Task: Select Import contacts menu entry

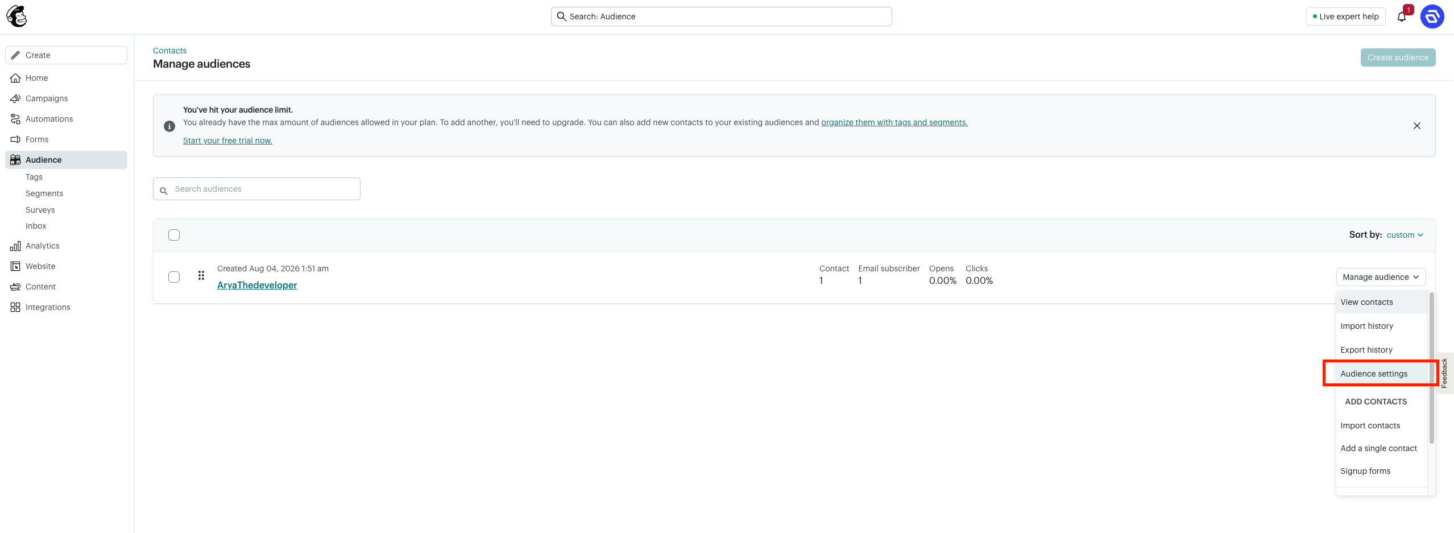Action: 1381,425
